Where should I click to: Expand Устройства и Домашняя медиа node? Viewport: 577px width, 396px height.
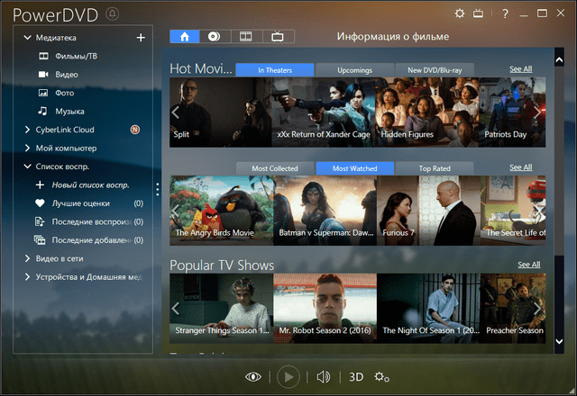[x=27, y=277]
